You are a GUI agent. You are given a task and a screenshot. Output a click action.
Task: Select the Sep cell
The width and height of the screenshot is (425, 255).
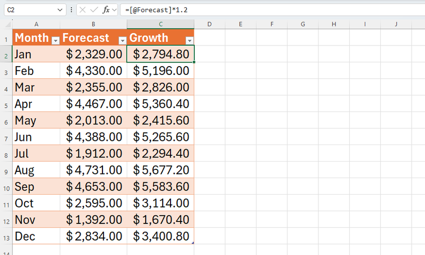pos(37,186)
